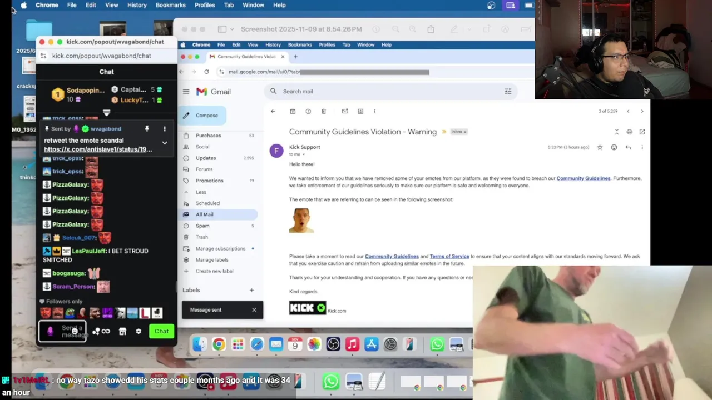The width and height of the screenshot is (712, 400).
Task: Select the white L quick emote in chat
Action: [145, 313]
